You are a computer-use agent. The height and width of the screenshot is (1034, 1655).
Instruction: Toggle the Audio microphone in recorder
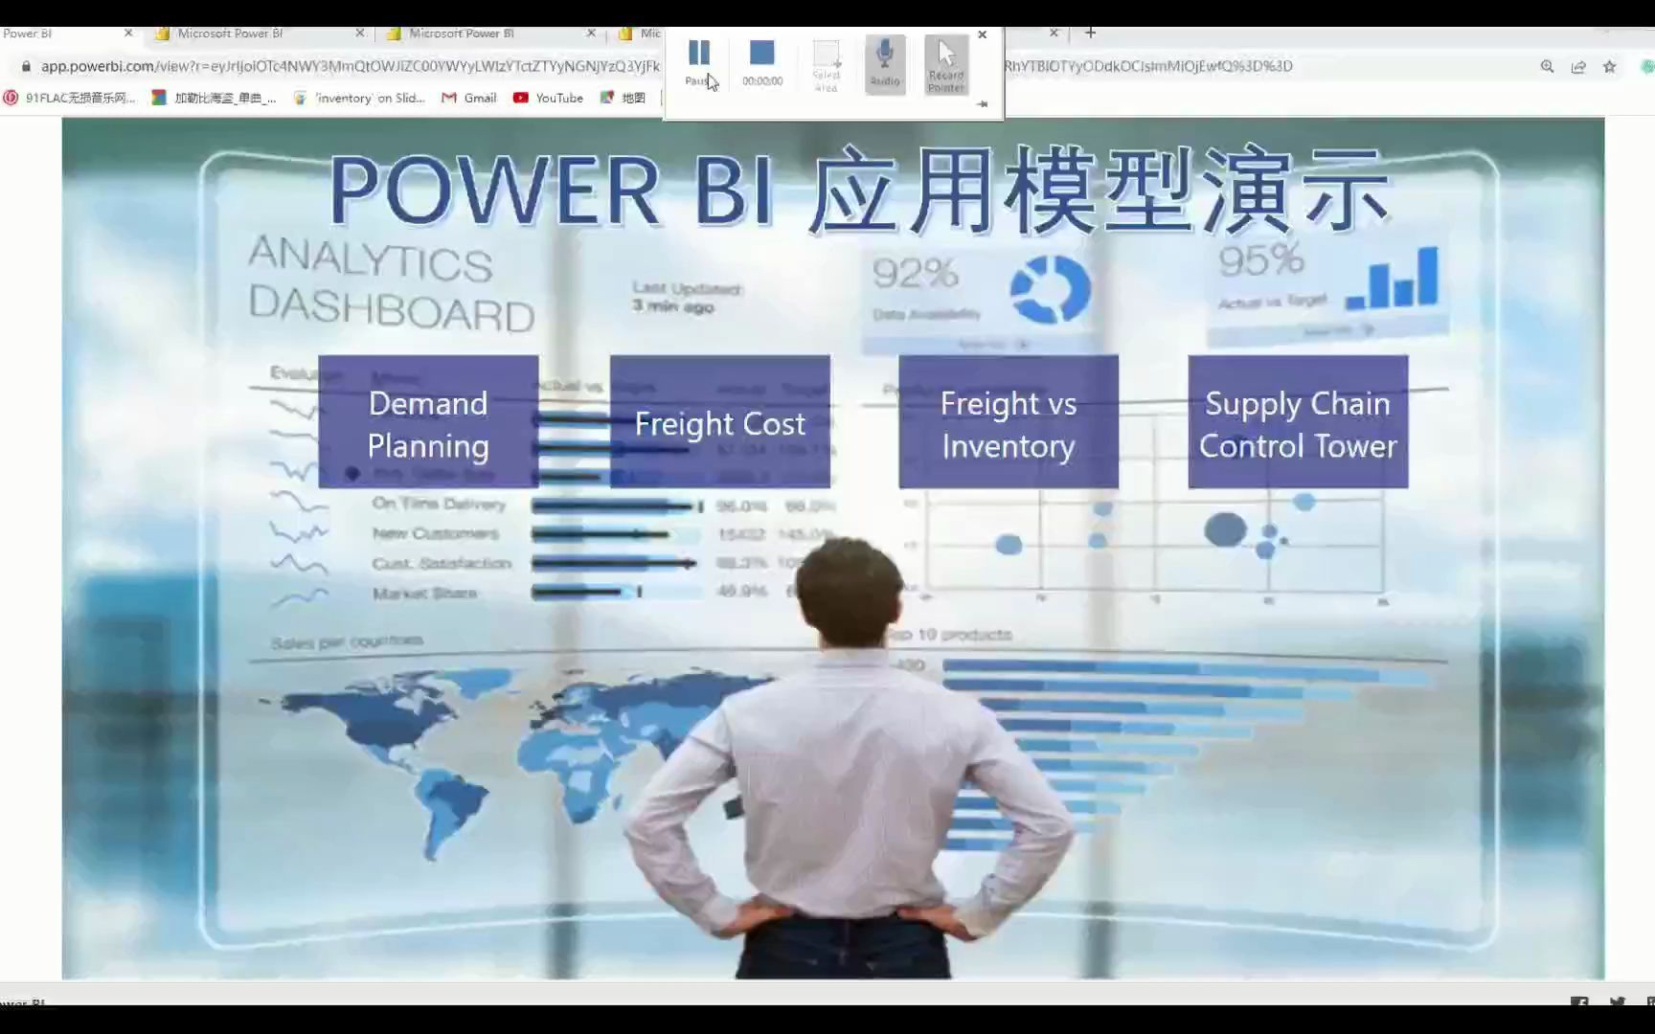click(885, 64)
